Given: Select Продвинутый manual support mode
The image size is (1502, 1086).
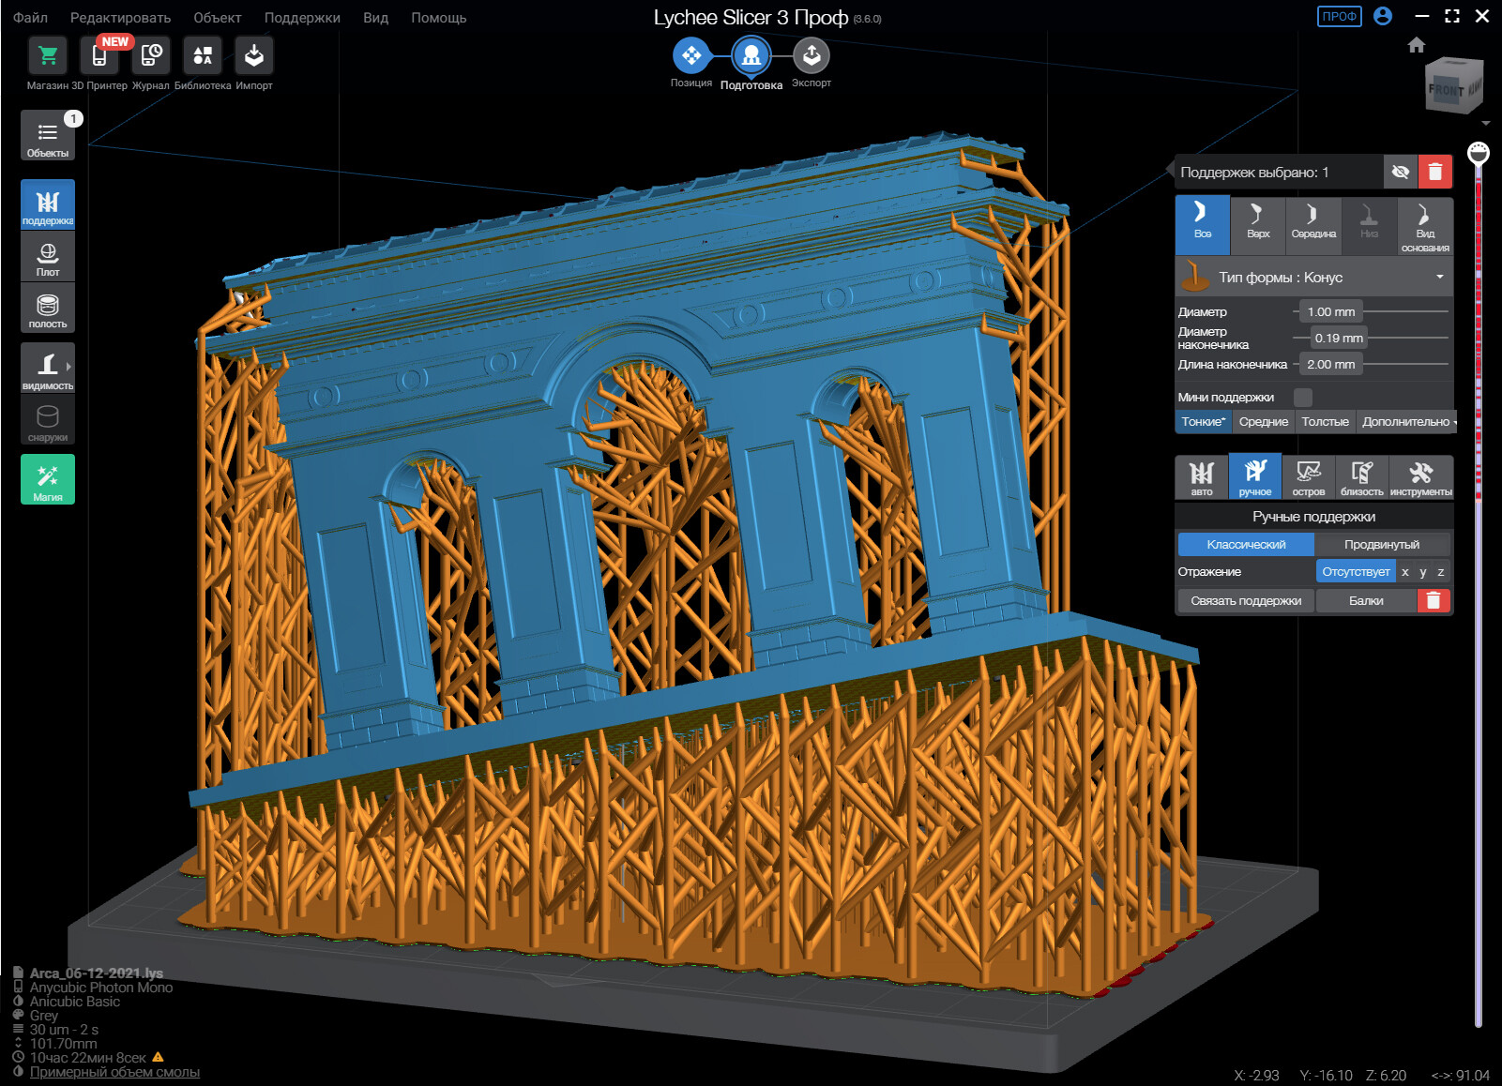Looking at the screenshot, I should coord(1382,544).
